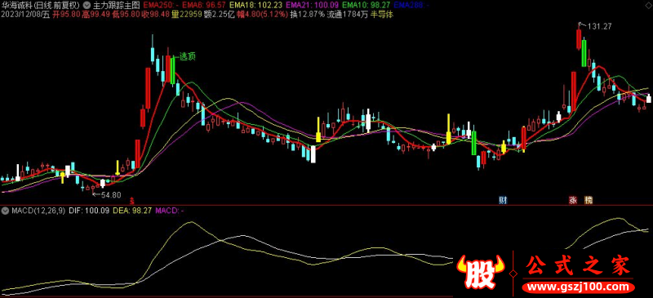Expand the MACD indicator settings arrow
653x298 pixels.
point(5,211)
